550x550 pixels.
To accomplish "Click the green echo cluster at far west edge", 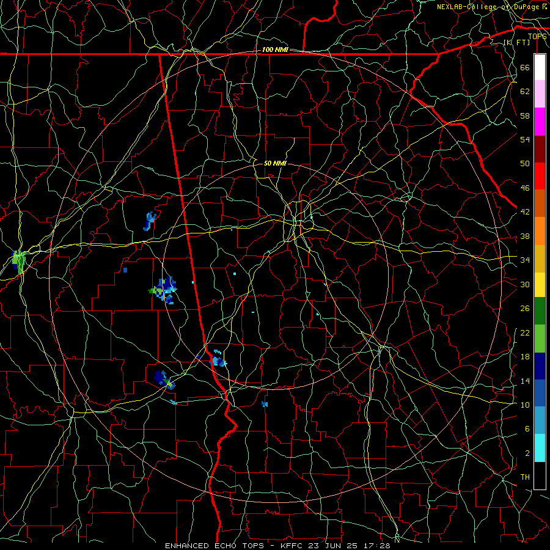I will tap(18, 261).
